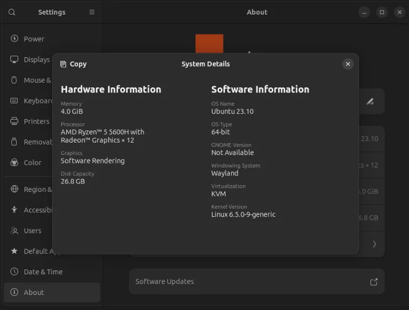The image size is (409, 310).
Task: Maximize the Settings window
Action: pos(382,12)
